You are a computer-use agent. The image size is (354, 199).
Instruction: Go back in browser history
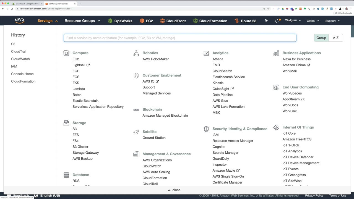[3, 9]
